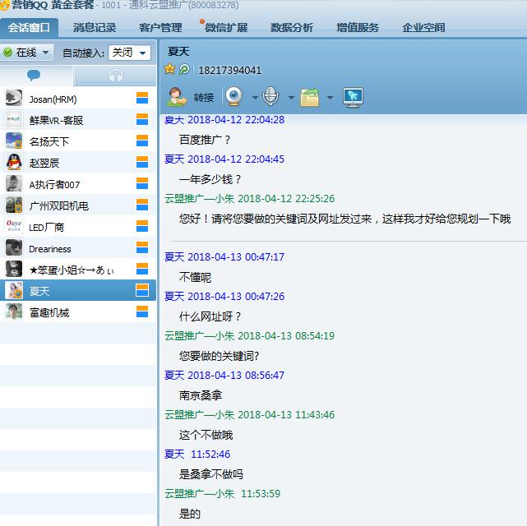Switch to the headphones queue tab
This screenshot has width=527, height=526.
point(115,76)
